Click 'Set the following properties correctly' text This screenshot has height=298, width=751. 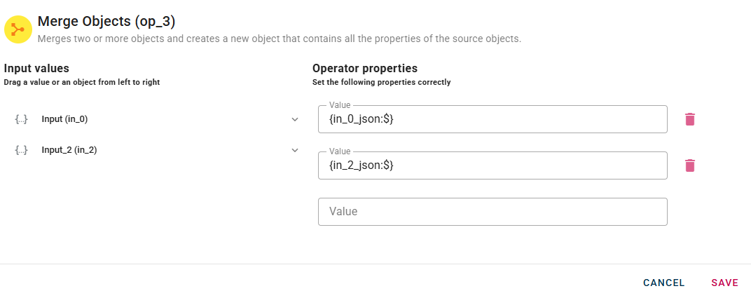click(x=380, y=82)
